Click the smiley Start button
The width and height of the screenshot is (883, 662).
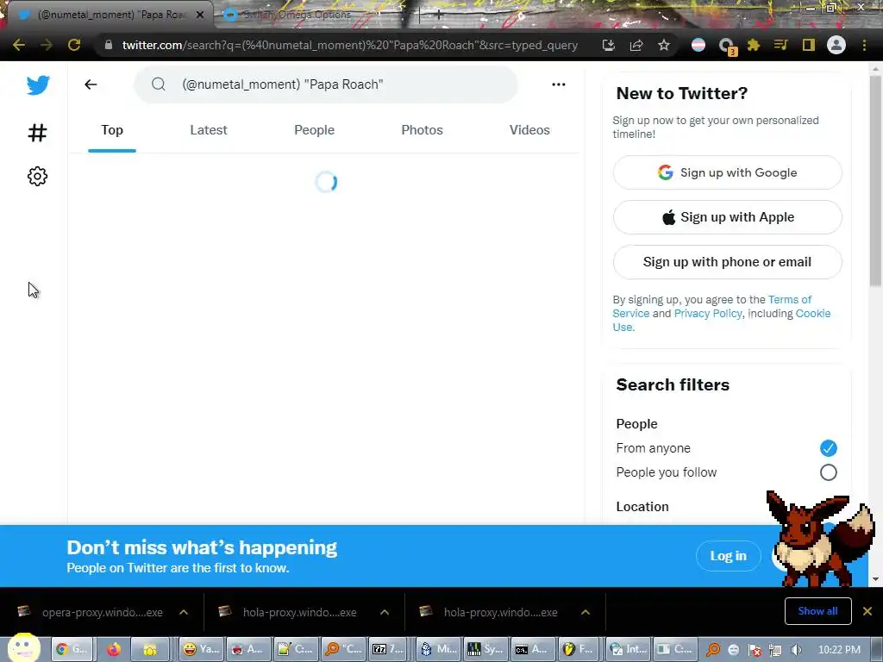(x=23, y=648)
